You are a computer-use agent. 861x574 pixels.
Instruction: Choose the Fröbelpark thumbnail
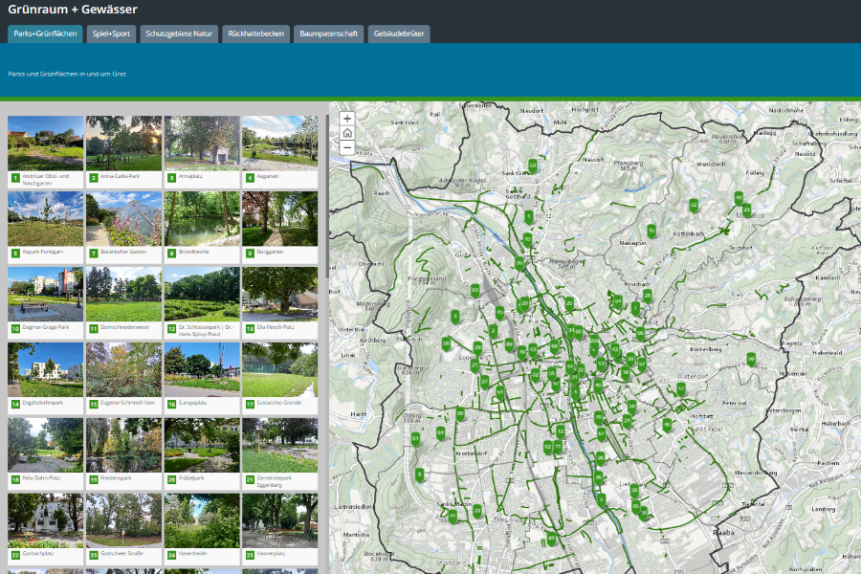(202, 446)
